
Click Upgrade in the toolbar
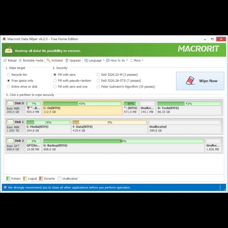[73, 60]
